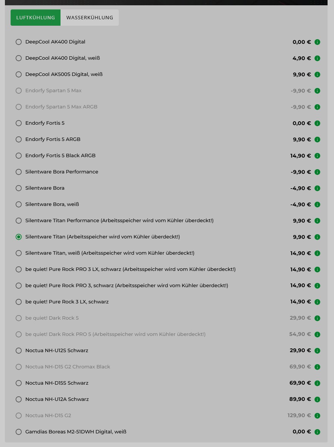Screen dimensions: 334x447
Task: Pick Silentware Bora, weiß radio option
Action: coord(19,204)
